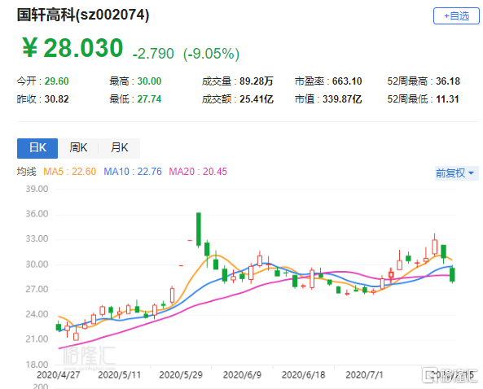
Task: Click the percent change (-9.05%)
Action: 211,54
